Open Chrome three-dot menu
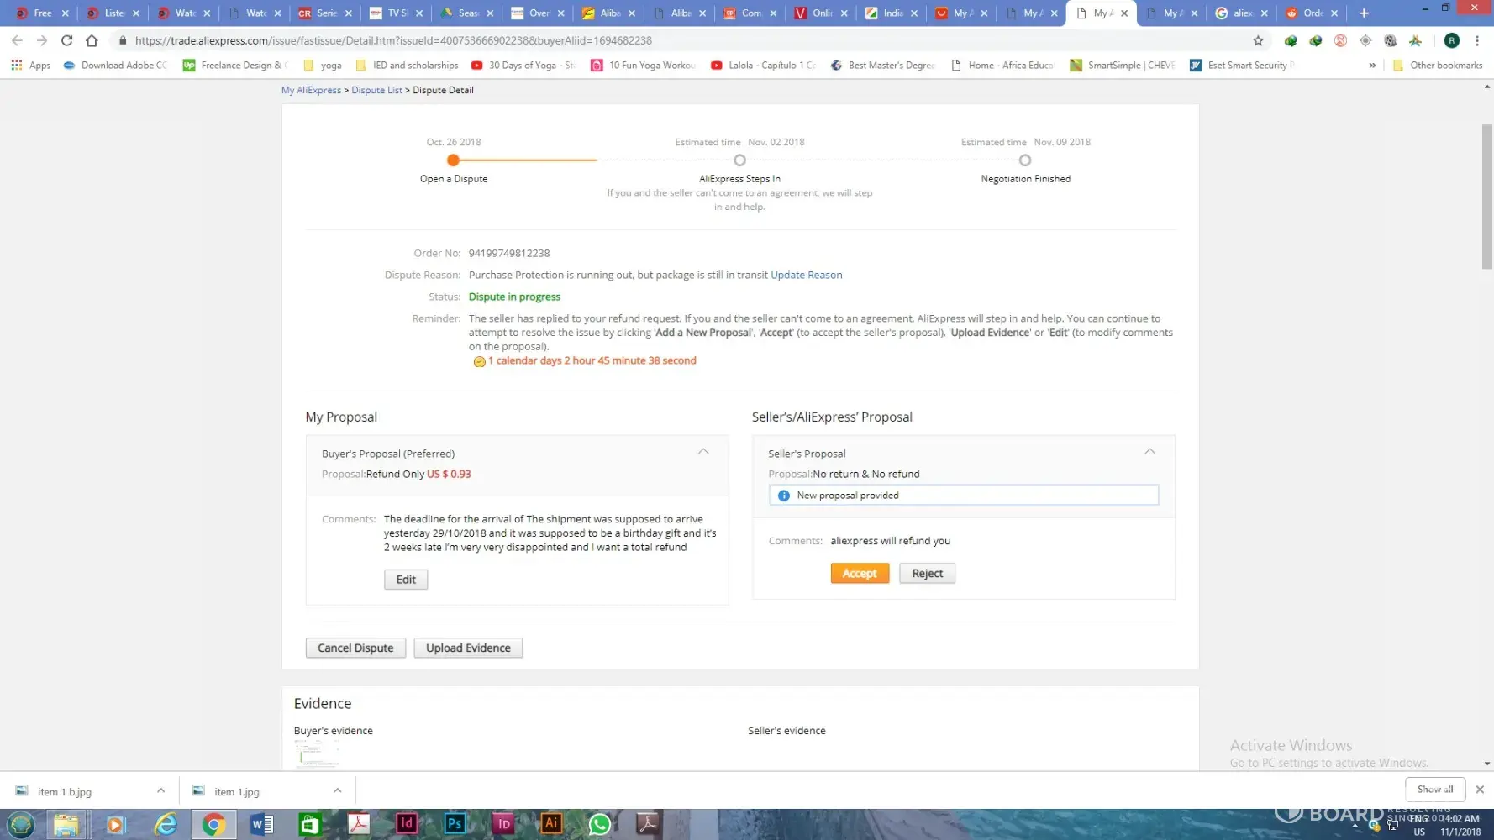Viewport: 1494px width, 840px height. click(x=1477, y=40)
